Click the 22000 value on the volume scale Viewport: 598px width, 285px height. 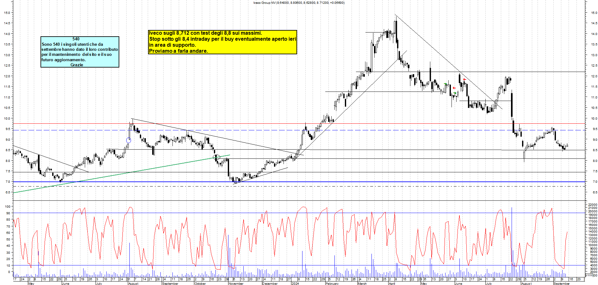click(x=592, y=205)
